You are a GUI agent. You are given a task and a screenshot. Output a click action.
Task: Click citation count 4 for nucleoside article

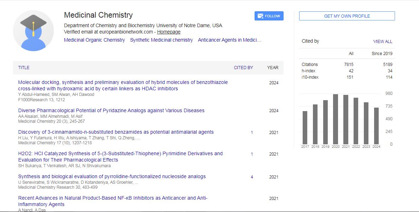click(252, 177)
